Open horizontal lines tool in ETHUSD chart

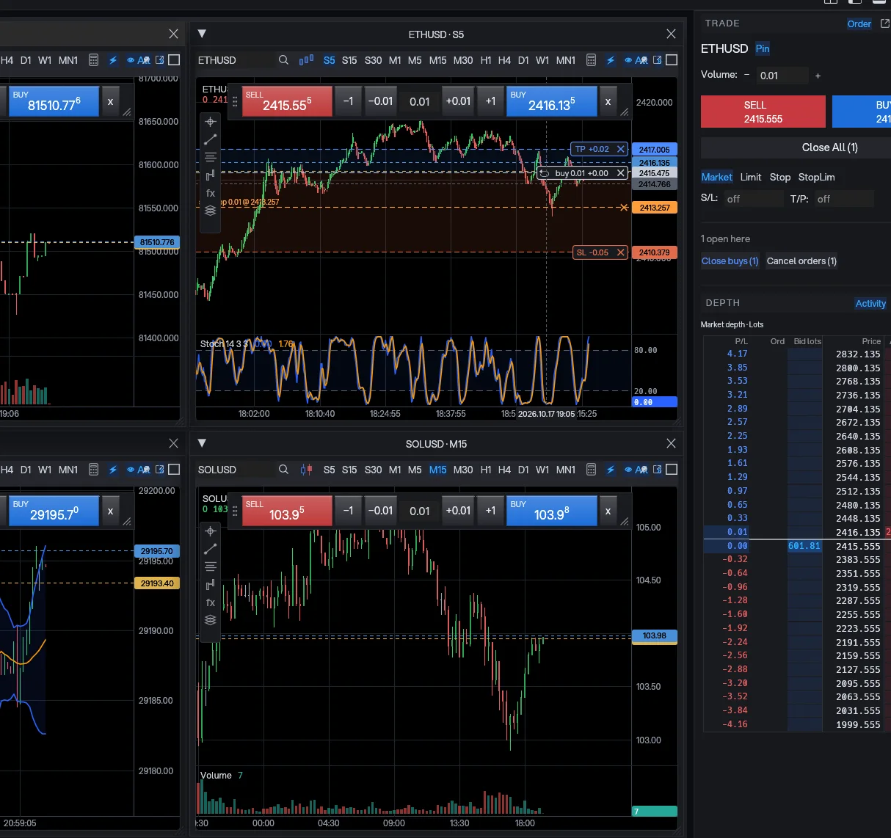[211, 157]
